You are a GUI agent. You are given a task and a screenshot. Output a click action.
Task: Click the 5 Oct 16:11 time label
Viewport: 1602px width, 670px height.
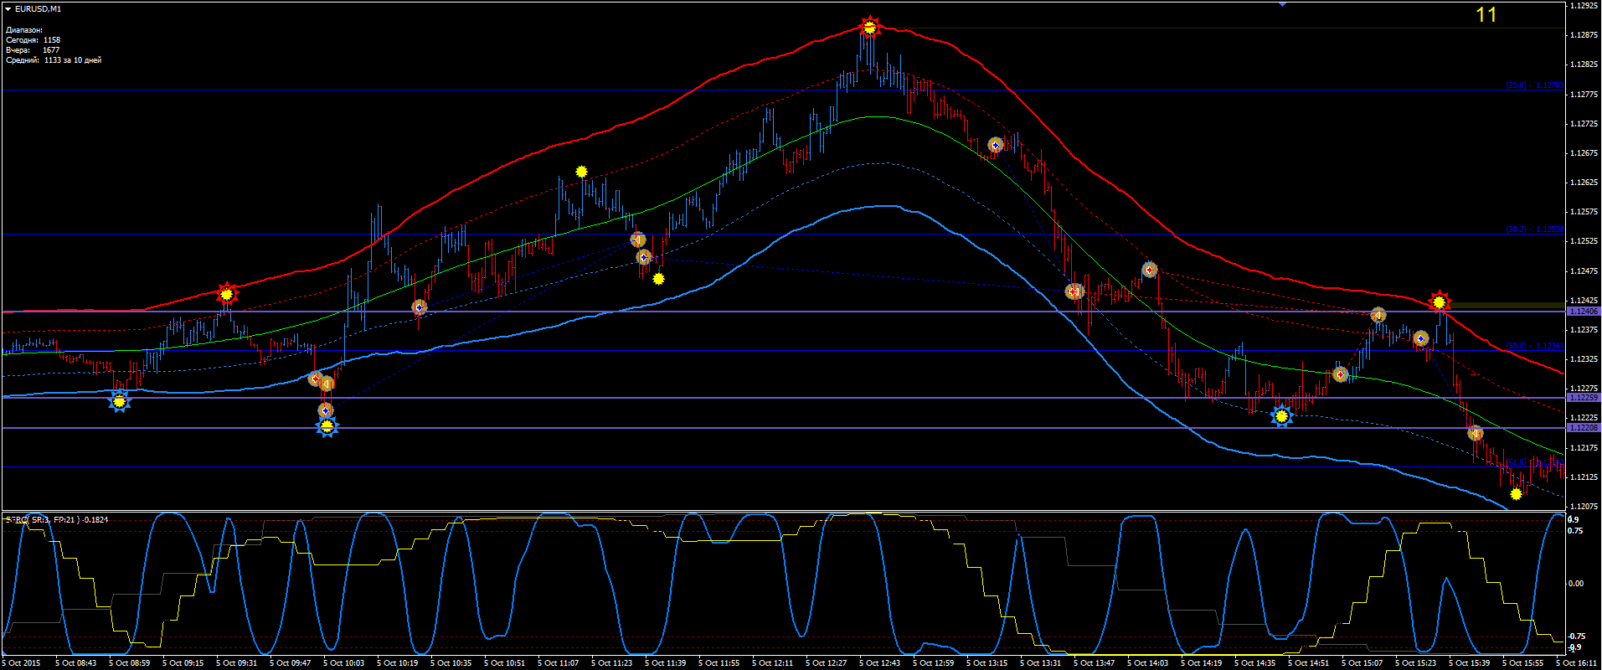[x=1576, y=663]
